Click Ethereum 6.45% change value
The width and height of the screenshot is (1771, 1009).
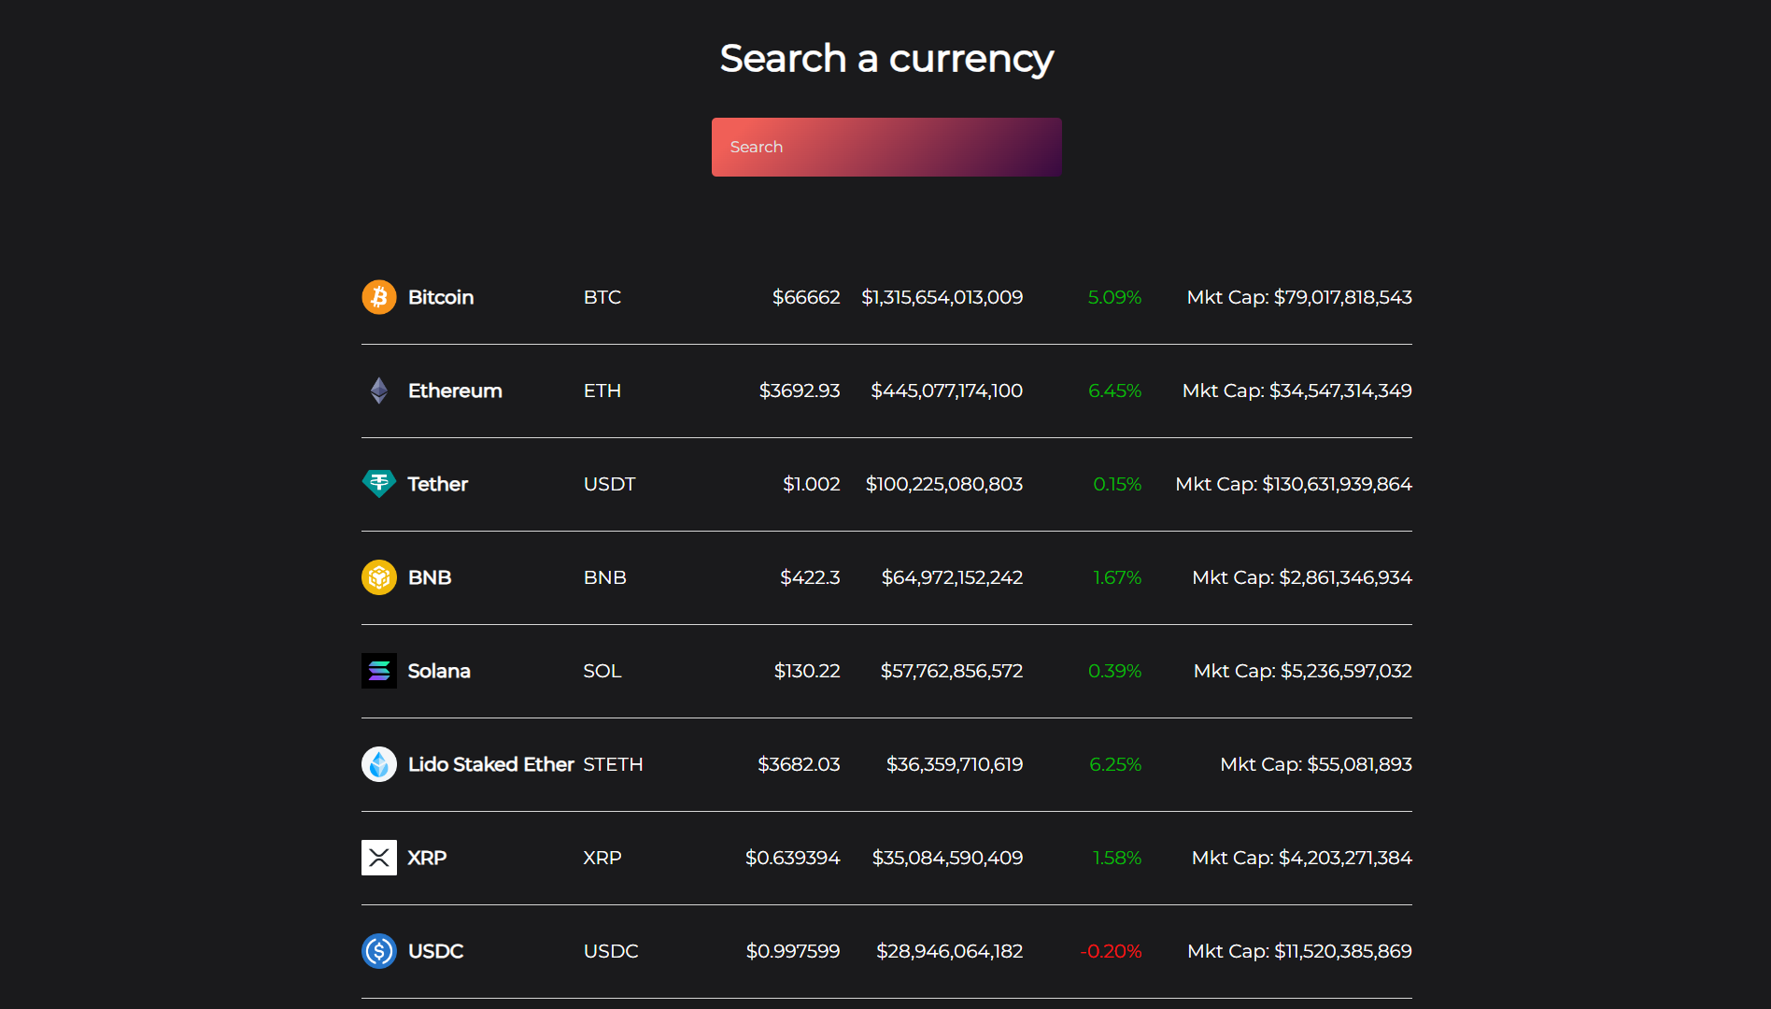(x=1115, y=391)
